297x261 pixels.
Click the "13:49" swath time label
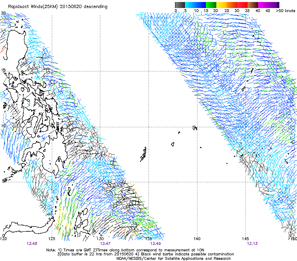pyautogui.click(x=155, y=244)
